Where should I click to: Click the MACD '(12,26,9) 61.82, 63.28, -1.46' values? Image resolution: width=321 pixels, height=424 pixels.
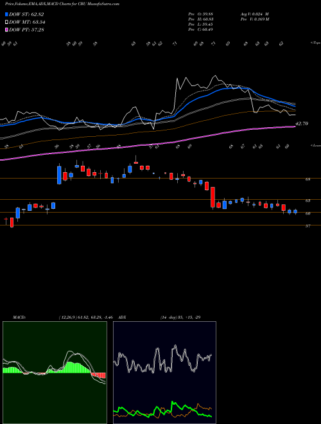(x=86, y=317)
